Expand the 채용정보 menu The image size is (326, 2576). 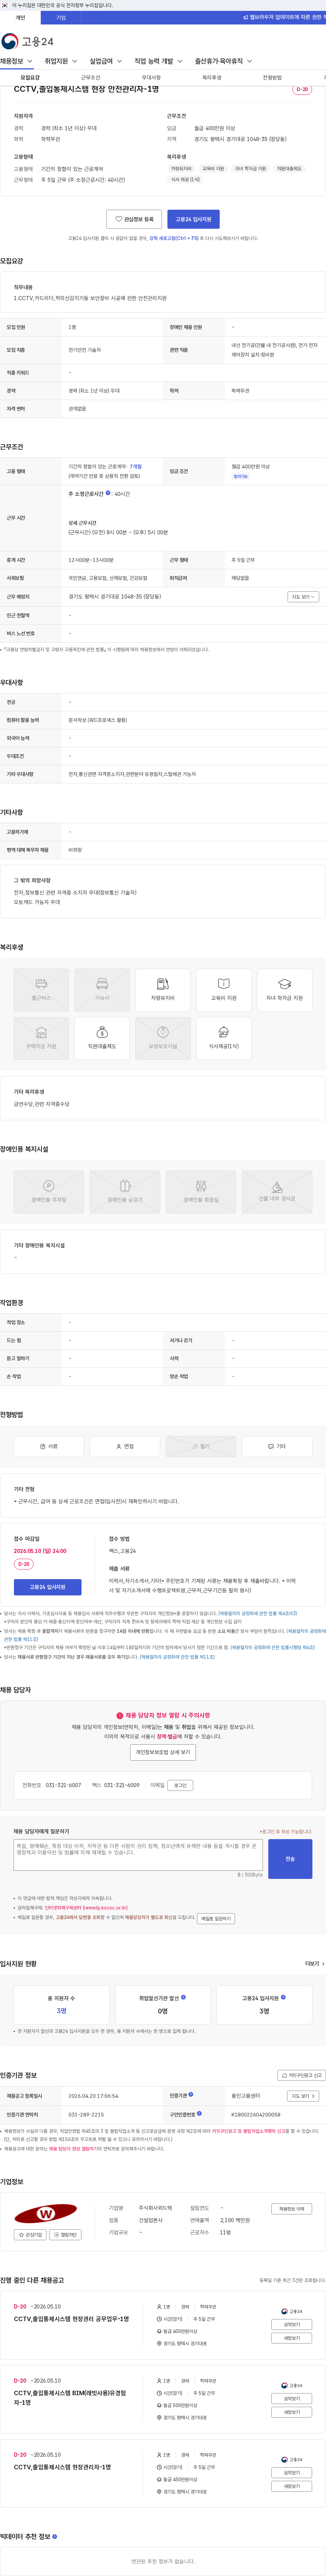click(16, 61)
